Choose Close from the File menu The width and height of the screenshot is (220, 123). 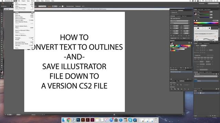tap(24, 12)
